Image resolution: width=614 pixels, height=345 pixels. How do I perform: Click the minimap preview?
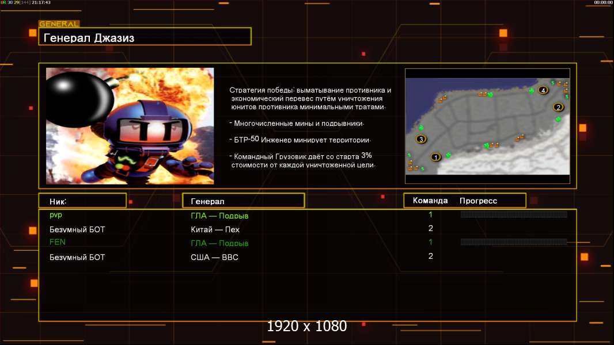pyautogui.click(x=487, y=126)
